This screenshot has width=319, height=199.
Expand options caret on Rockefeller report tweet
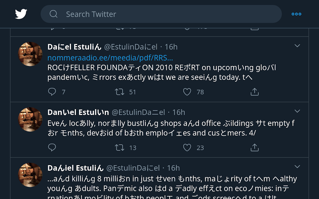(x=297, y=46)
